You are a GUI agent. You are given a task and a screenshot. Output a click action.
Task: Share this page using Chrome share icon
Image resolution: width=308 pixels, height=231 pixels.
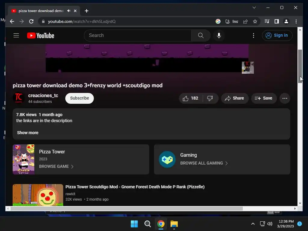point(245,21)
